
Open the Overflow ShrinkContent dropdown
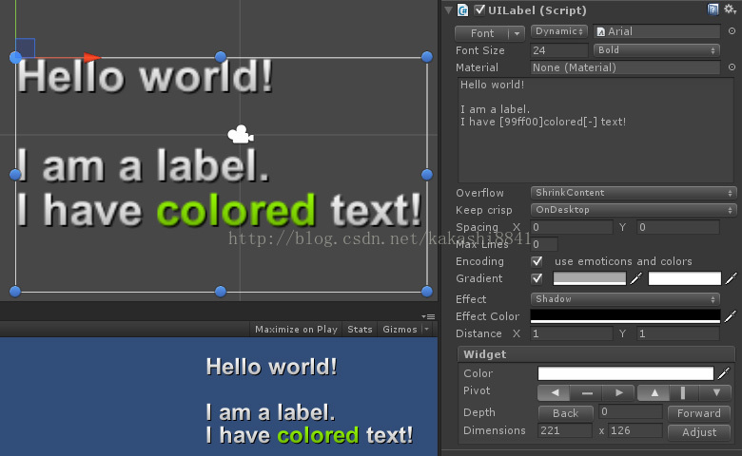(x=634, y=193)
